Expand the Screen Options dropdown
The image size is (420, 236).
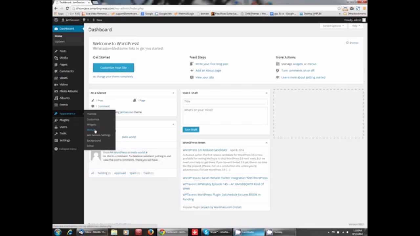pos(333,26)
